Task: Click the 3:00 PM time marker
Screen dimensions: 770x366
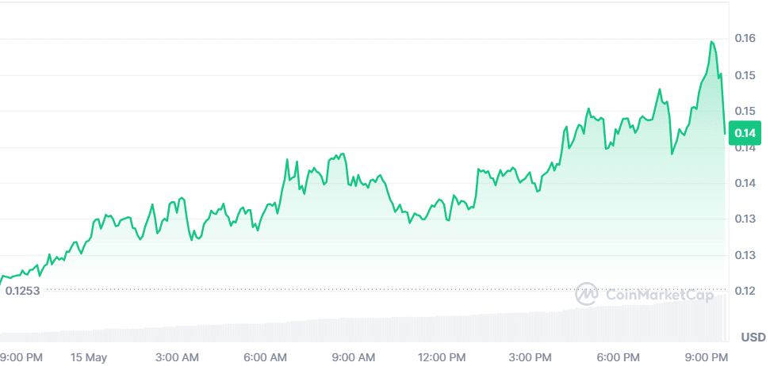Action: [530, 357]
